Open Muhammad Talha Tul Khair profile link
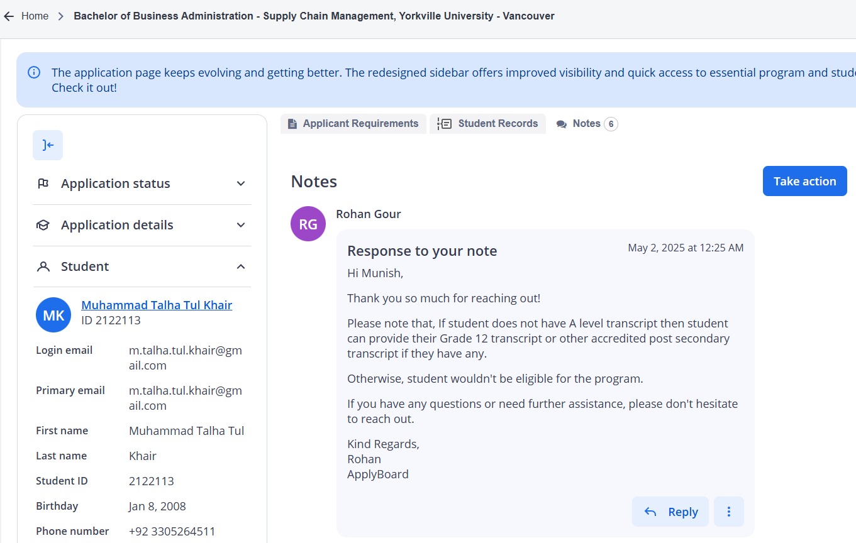The height and width of the screenshot is (543, 856). (x=157, y=305)
